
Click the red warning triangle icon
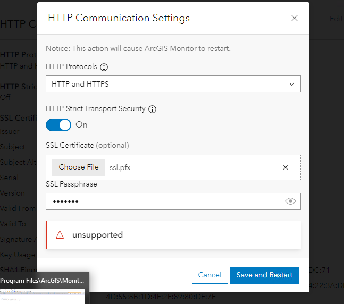tap(60, 235)
